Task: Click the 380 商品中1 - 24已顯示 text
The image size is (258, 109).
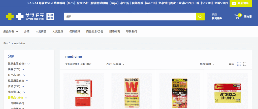Action: click(78, 64)
